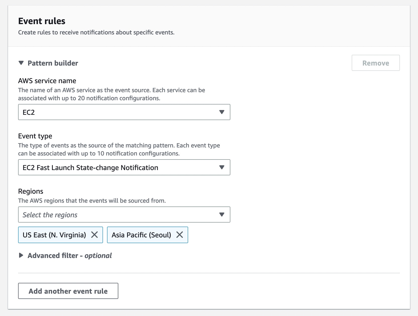This screenshot has height=316, width=418.
Task: Click Add another event rule
Action: [x=68, y=291]
